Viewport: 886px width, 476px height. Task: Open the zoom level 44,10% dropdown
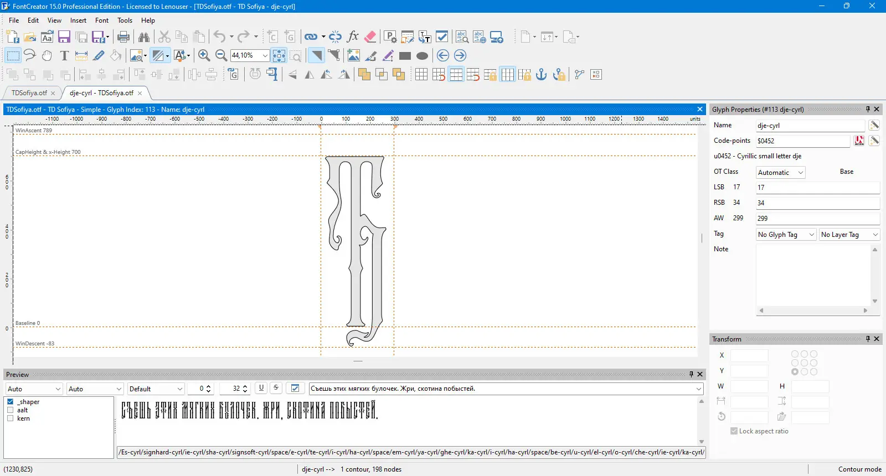265,55
